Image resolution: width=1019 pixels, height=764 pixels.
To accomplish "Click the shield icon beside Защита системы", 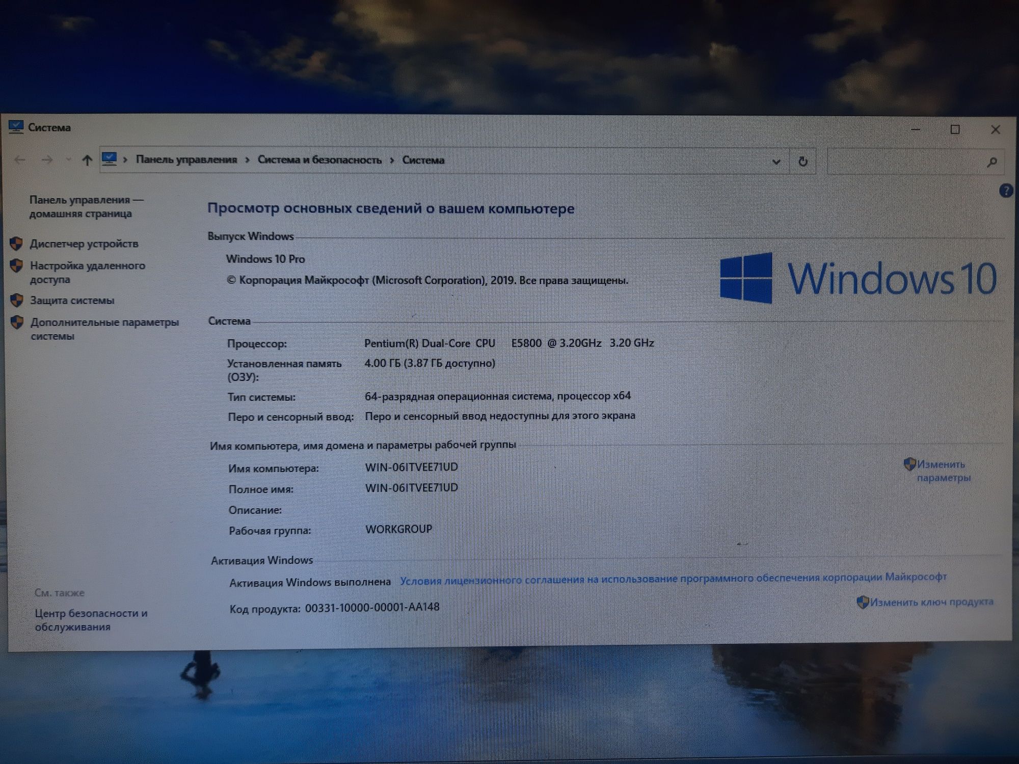I will (x=17, y=300).
